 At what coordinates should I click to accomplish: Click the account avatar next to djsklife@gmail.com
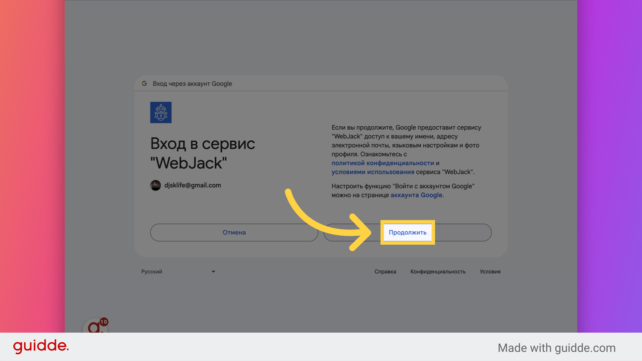coord(155,185)
